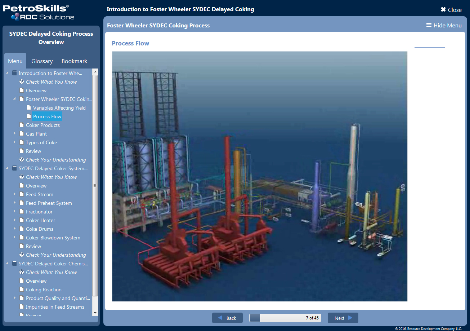
Task: Expand the "Fractionator" tree node
Action: pos(14,212)
